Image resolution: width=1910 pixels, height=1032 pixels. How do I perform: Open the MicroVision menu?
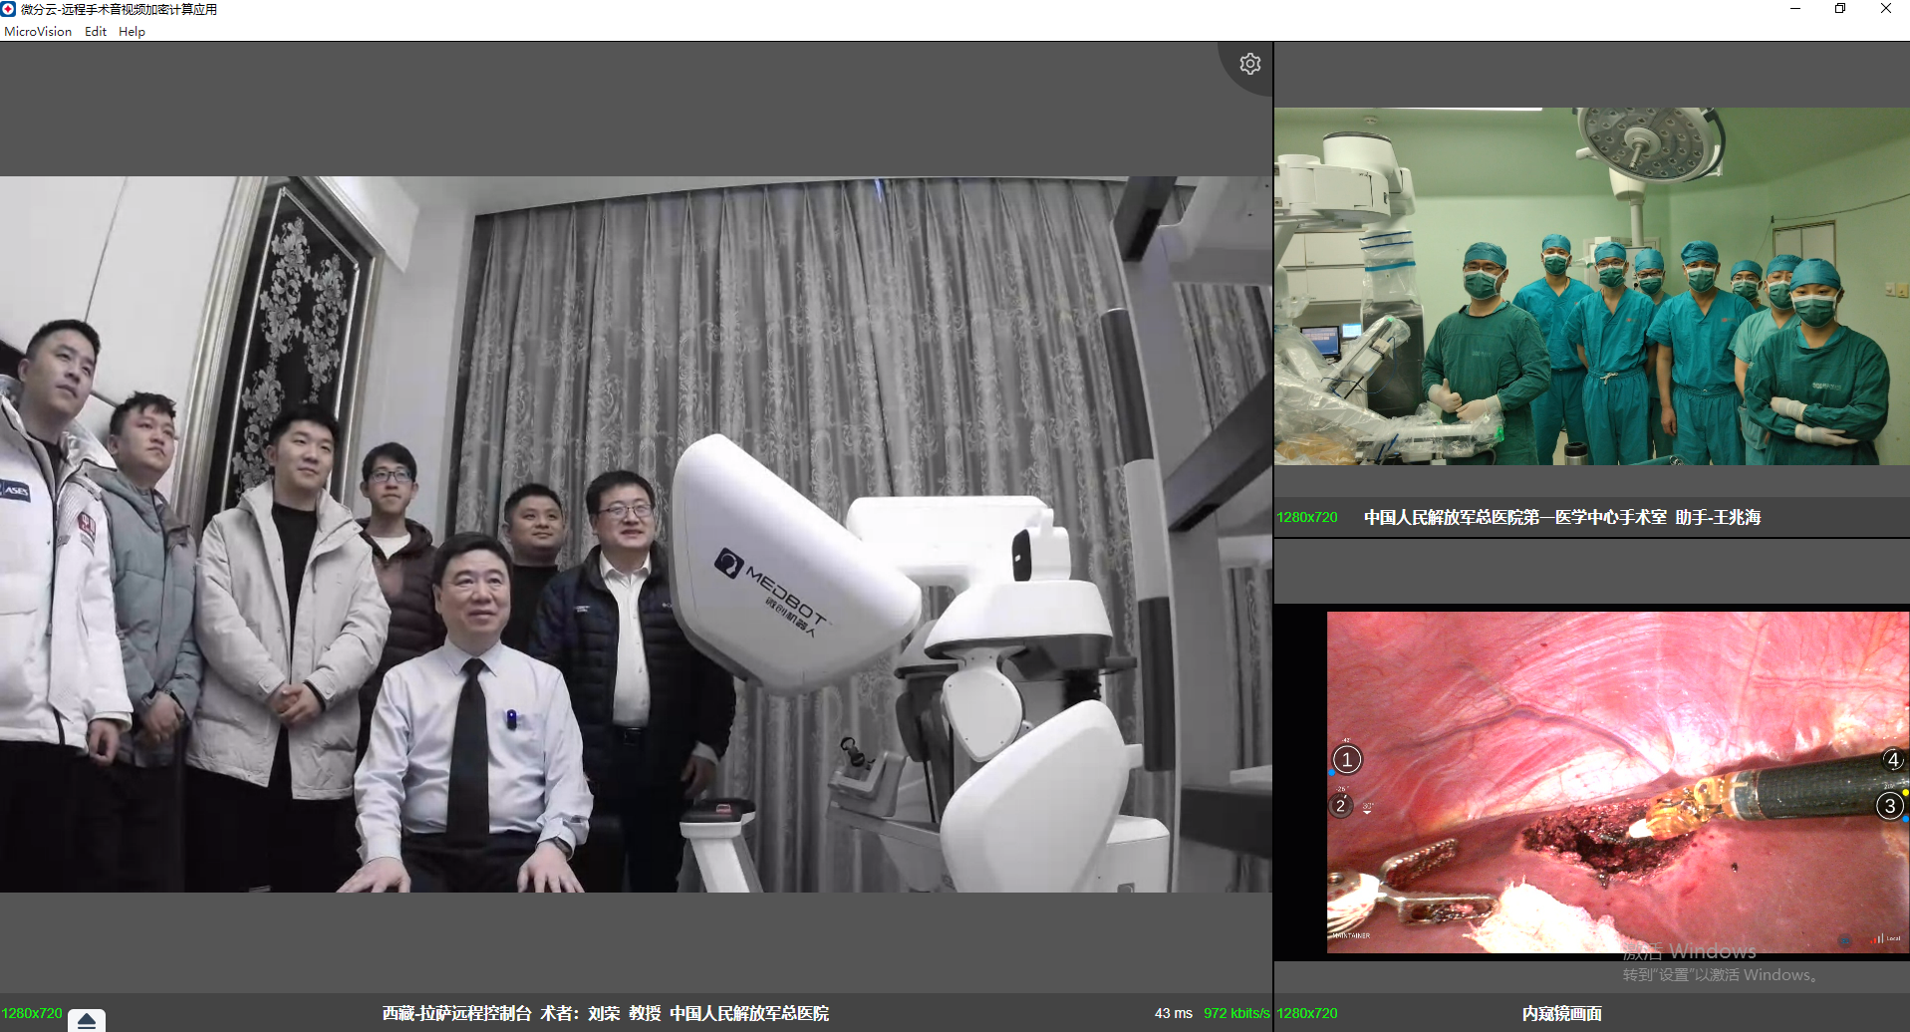coord(38,32)
